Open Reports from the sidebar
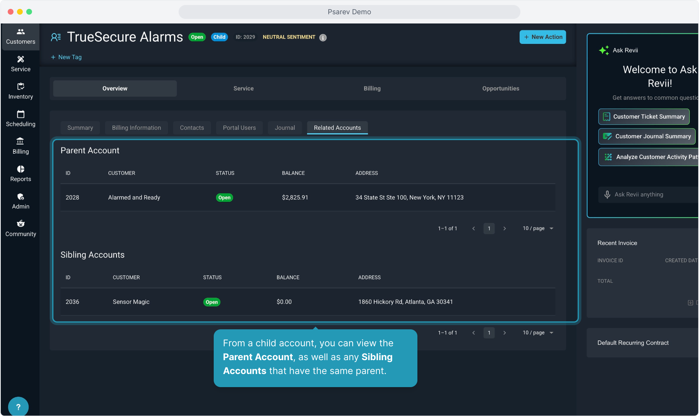This screenshot has width=699, height=416. (20, 174)
